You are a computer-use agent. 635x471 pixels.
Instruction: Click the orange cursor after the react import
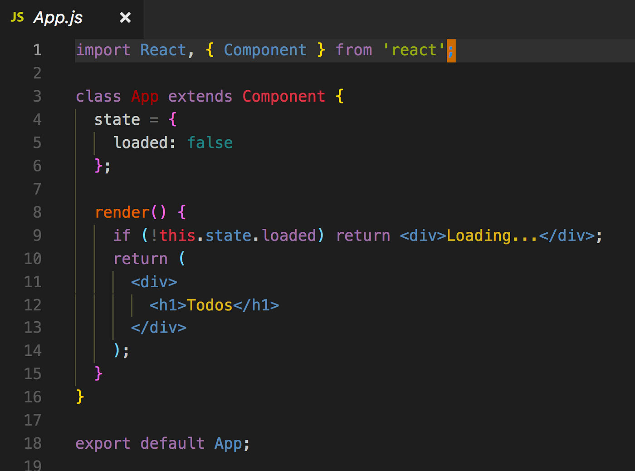point(452,50)
